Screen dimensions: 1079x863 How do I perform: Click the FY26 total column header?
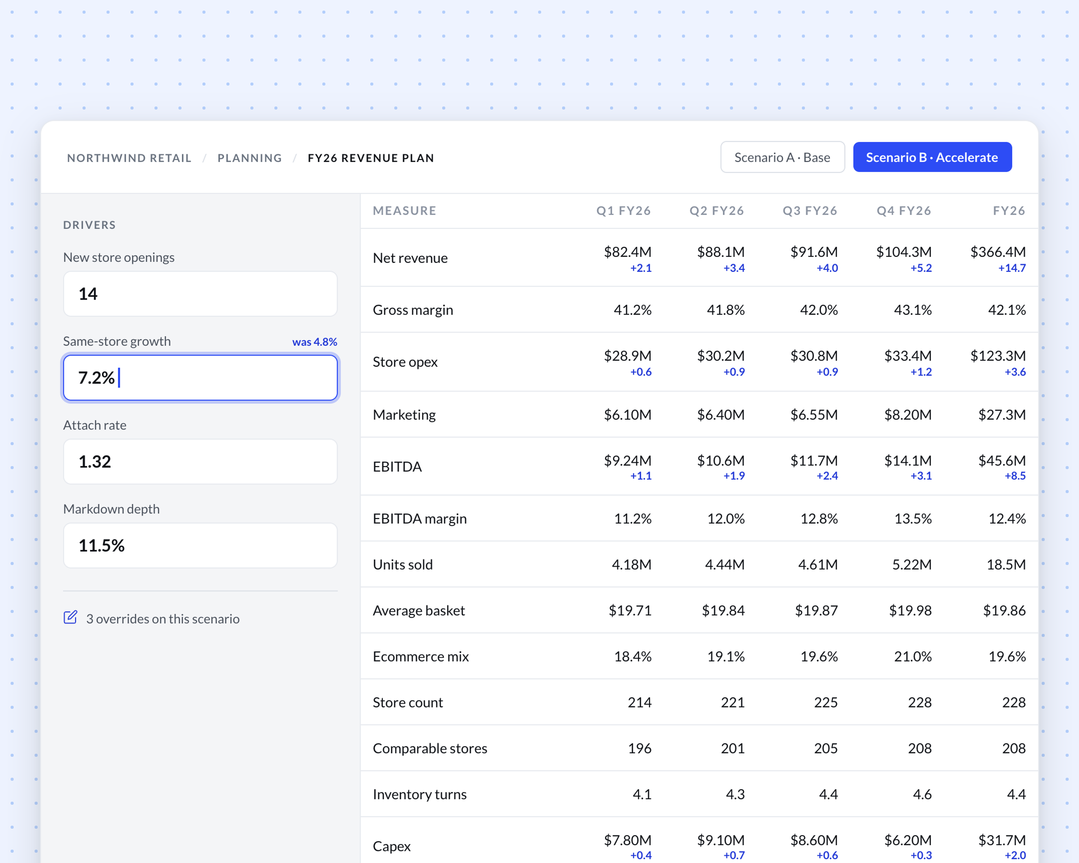pyautogui.click(x=1009, y=211)
